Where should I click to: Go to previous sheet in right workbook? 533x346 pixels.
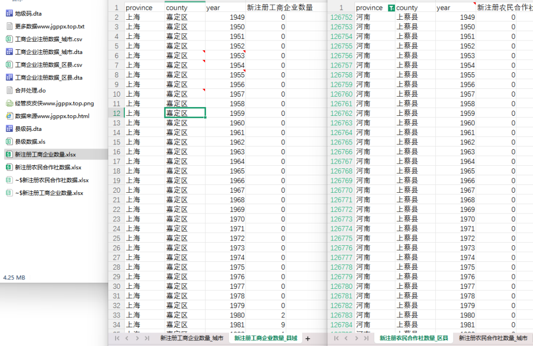pos(346,338)
